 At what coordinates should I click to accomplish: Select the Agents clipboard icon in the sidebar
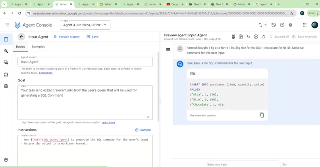pos(6,39)
